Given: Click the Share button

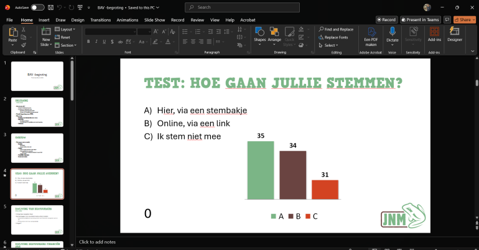Looking at the screenshot, I should pos(464,19).
